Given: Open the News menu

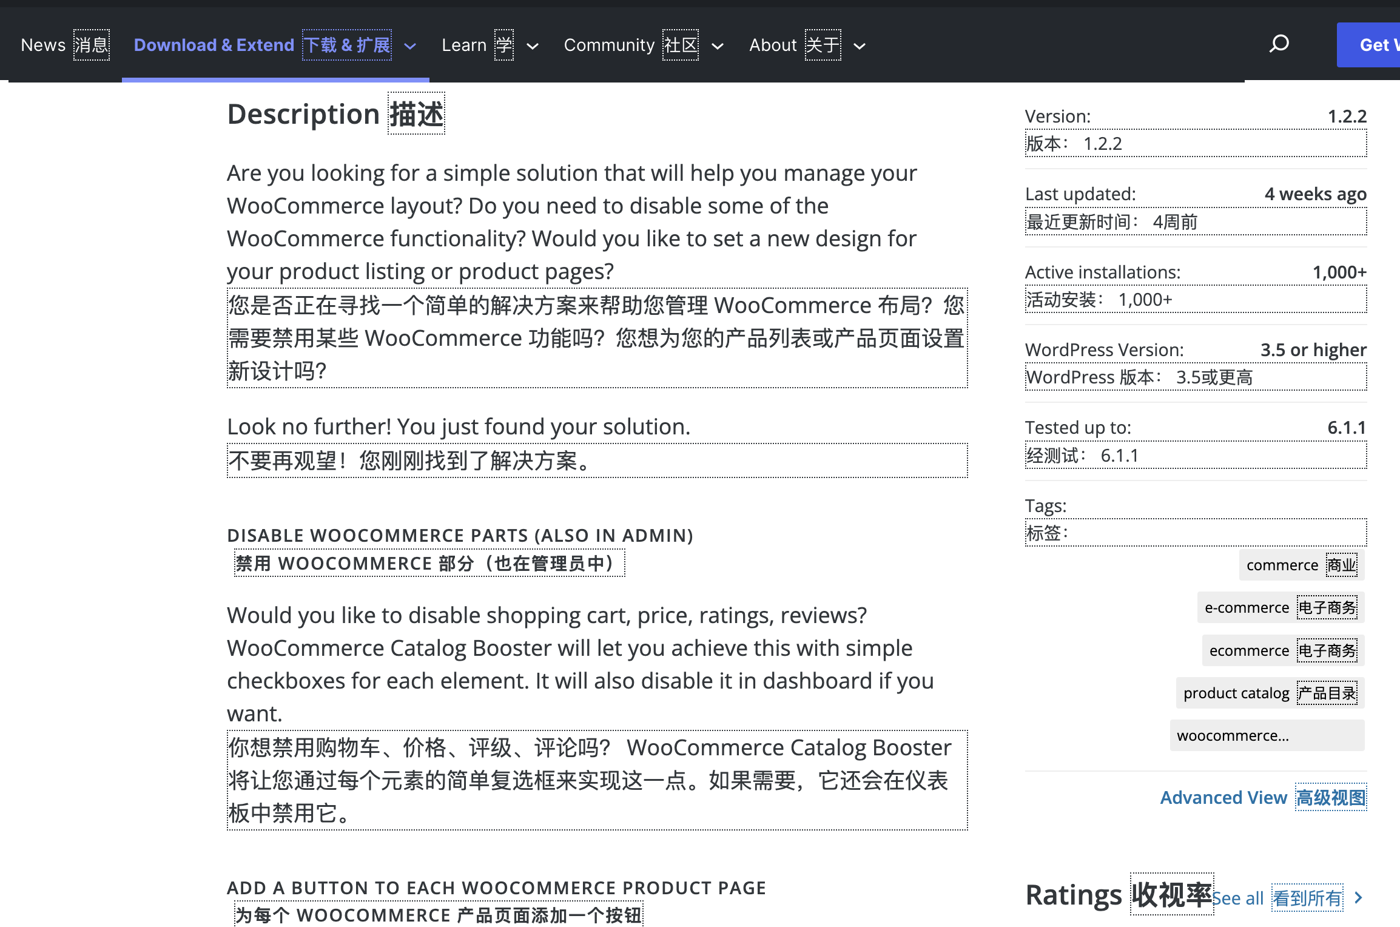Looking at the screenshot, I should point(43,44).
